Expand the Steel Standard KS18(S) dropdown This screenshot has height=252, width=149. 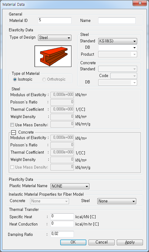pos(118,41)
